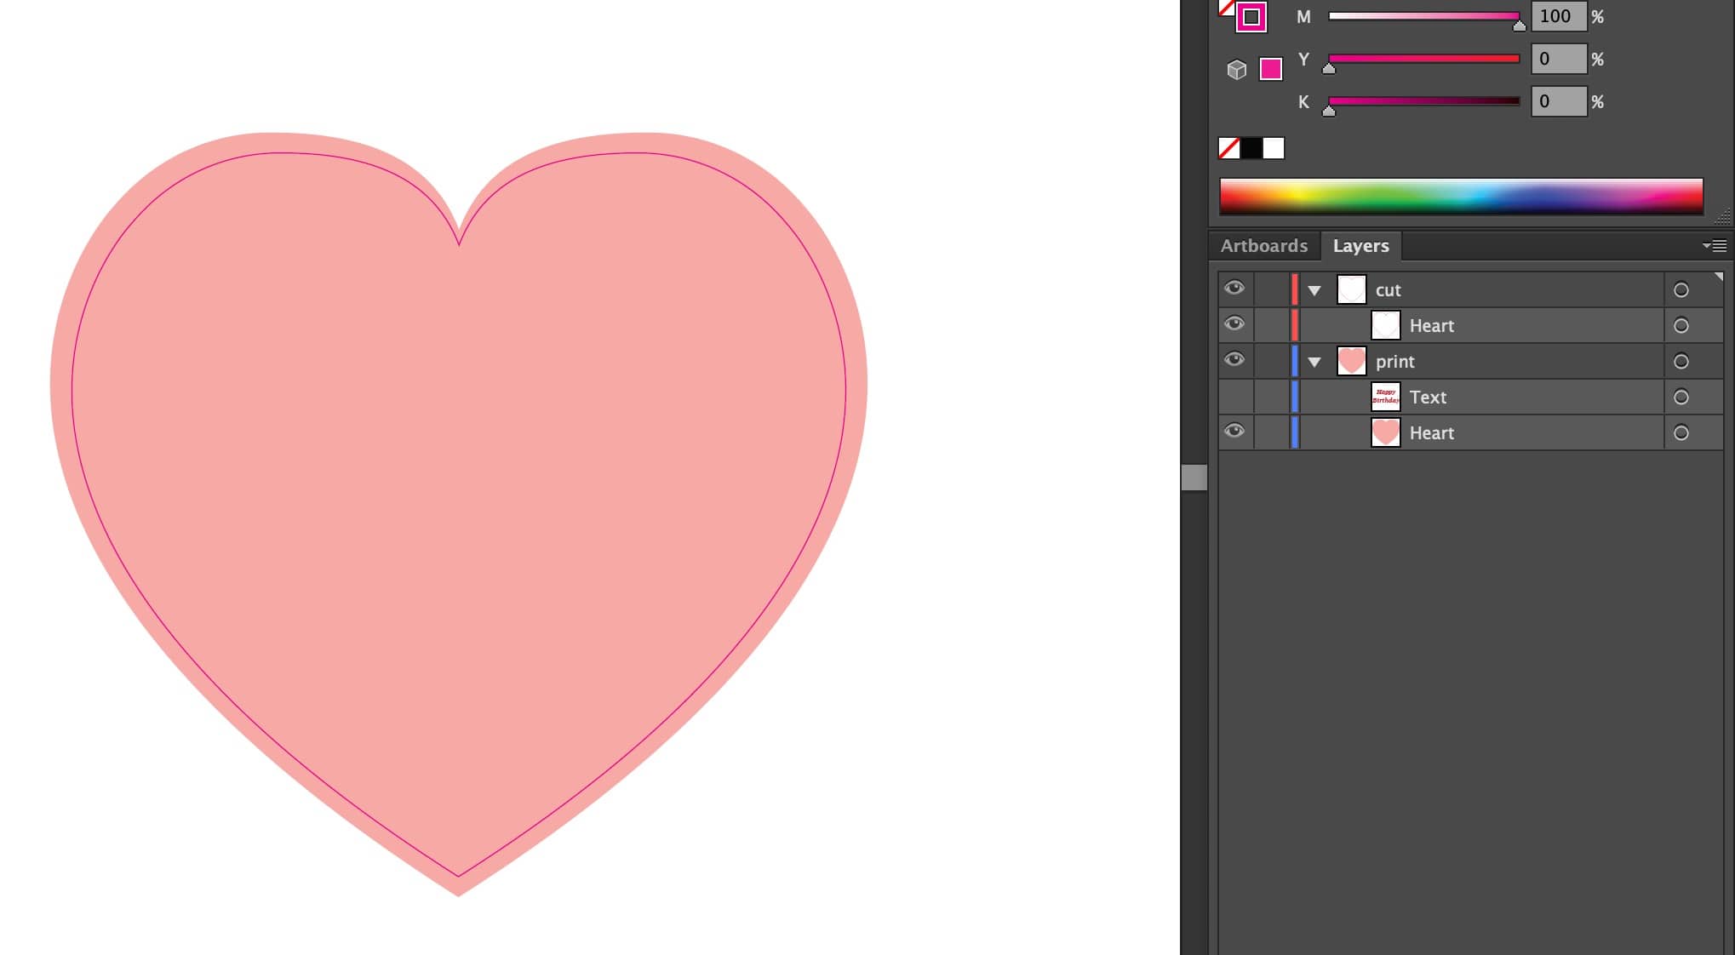
Task: Click the in-gamut pink color square
Action: pos(1271,69)
